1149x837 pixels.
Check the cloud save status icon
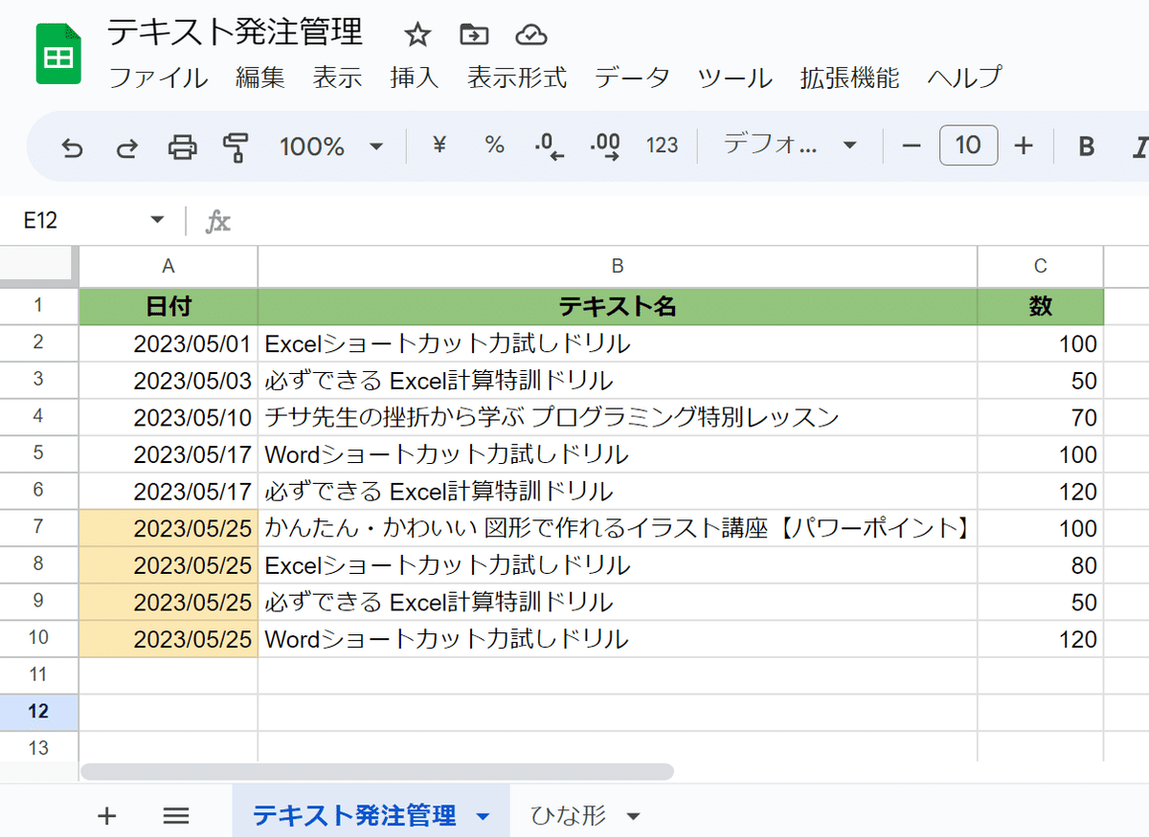[530, 35]
